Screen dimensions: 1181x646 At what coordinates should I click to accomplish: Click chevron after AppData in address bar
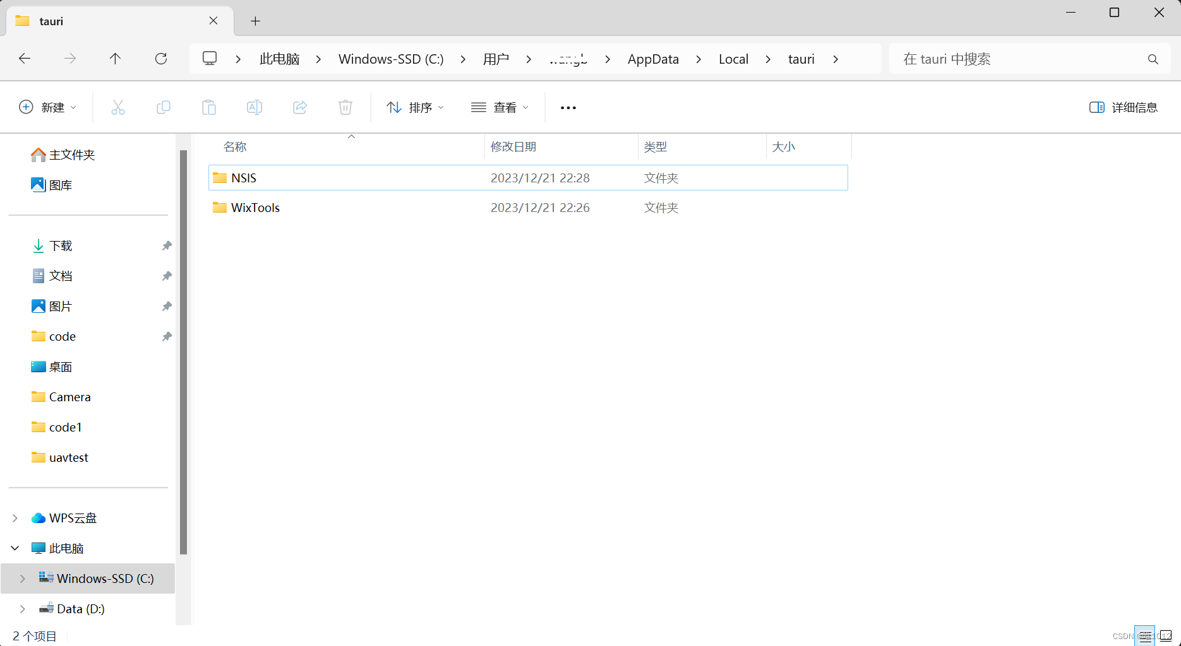tap(698, 59)
